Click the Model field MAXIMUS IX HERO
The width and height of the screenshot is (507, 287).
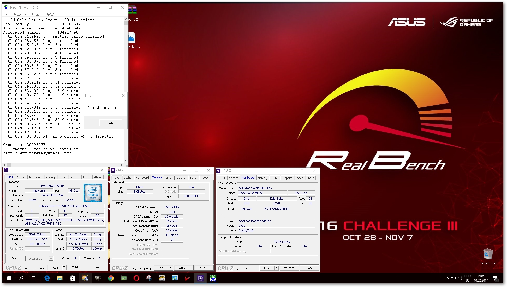tap(262, 193)
